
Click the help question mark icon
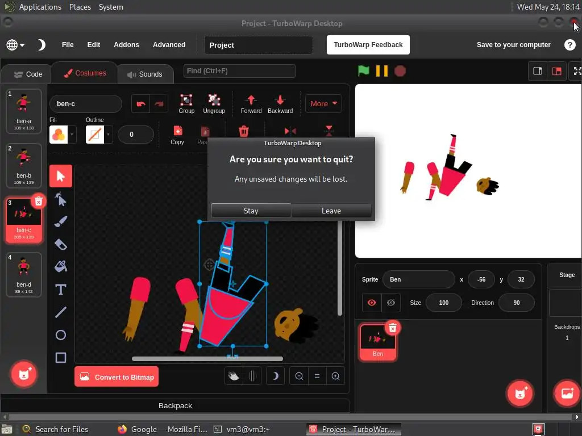click(569, 45)
